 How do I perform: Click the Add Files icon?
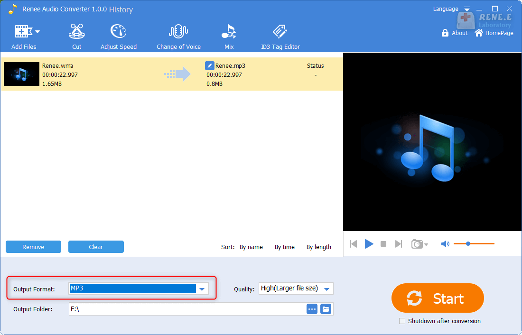[x=23, y=32]
